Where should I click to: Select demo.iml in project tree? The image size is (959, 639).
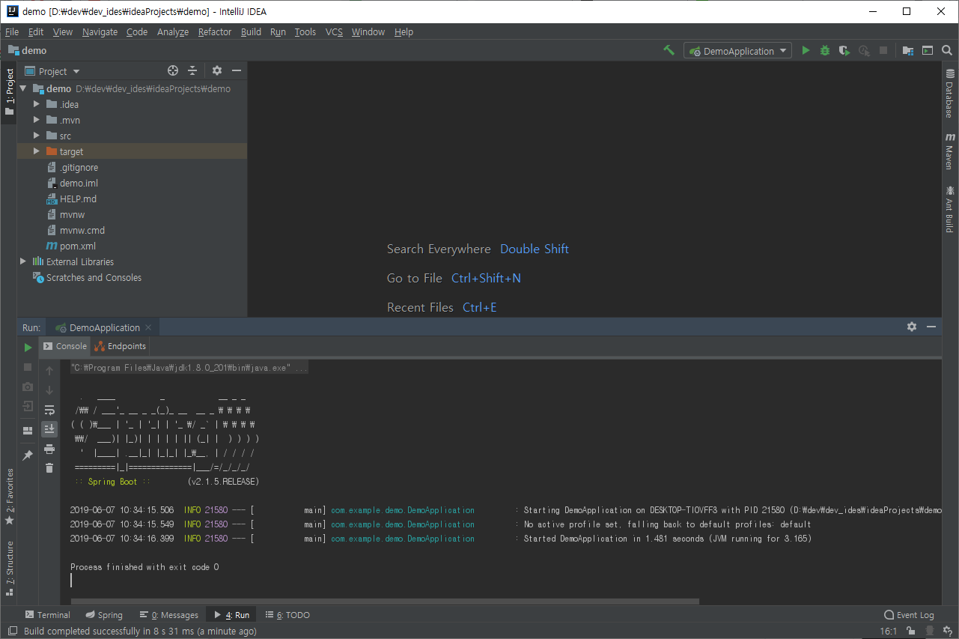tap(79, 183)
